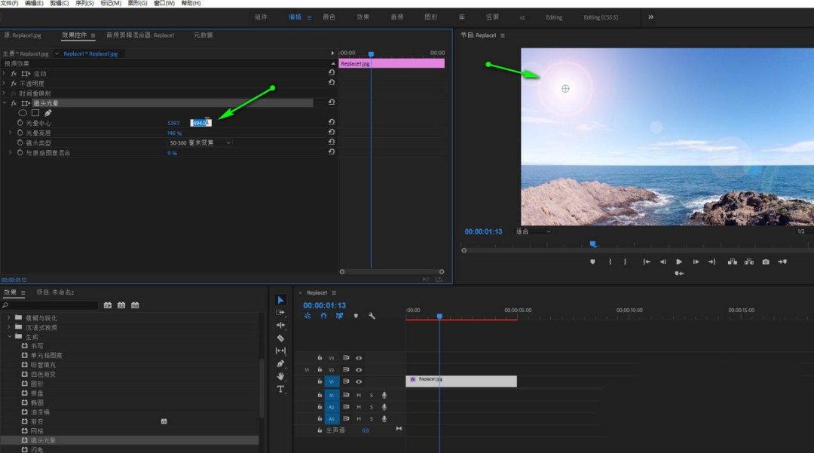814x453 pixels.
Task: Filter effects by Accelerated Effects icon
Action: tap(108, 305)
